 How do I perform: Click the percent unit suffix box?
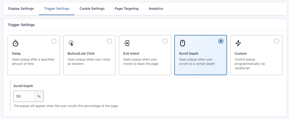39,97
